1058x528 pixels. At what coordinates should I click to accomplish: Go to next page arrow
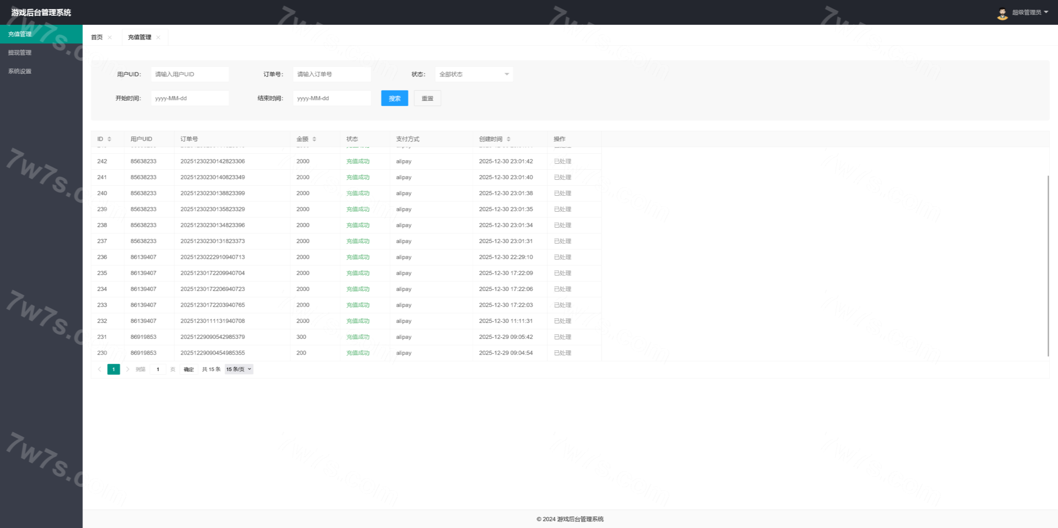tap(127, 369)
